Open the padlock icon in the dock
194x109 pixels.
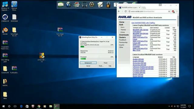coord(109,5)
